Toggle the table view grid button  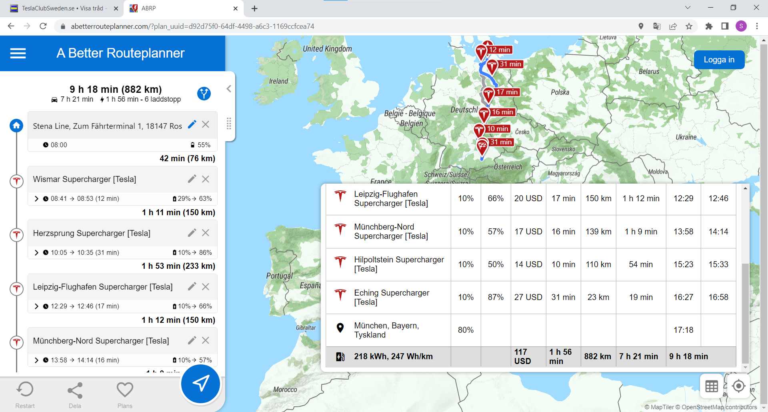[712, 386]
